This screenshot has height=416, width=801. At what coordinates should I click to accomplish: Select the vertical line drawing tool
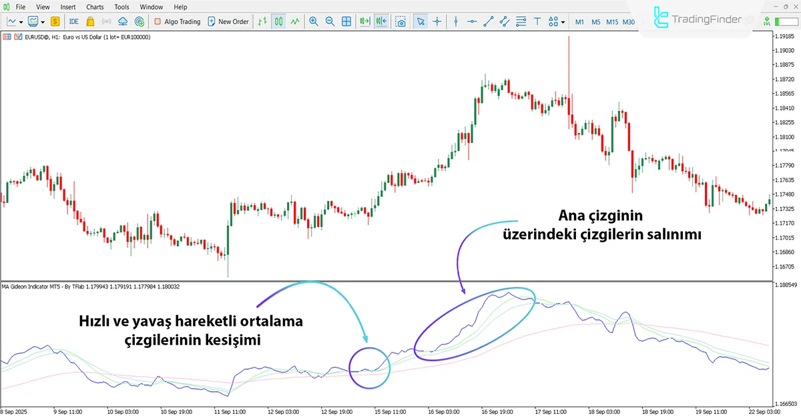[x=455, y=21]
